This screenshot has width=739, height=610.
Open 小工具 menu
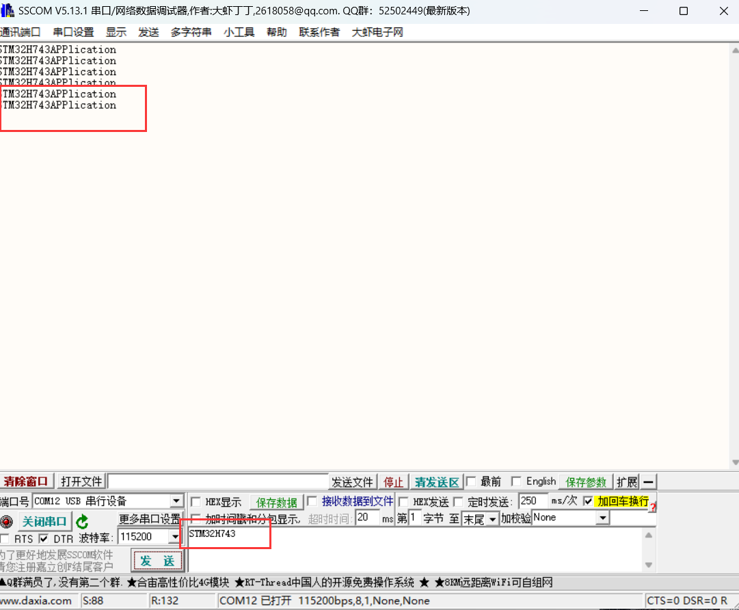pos(239,32)
